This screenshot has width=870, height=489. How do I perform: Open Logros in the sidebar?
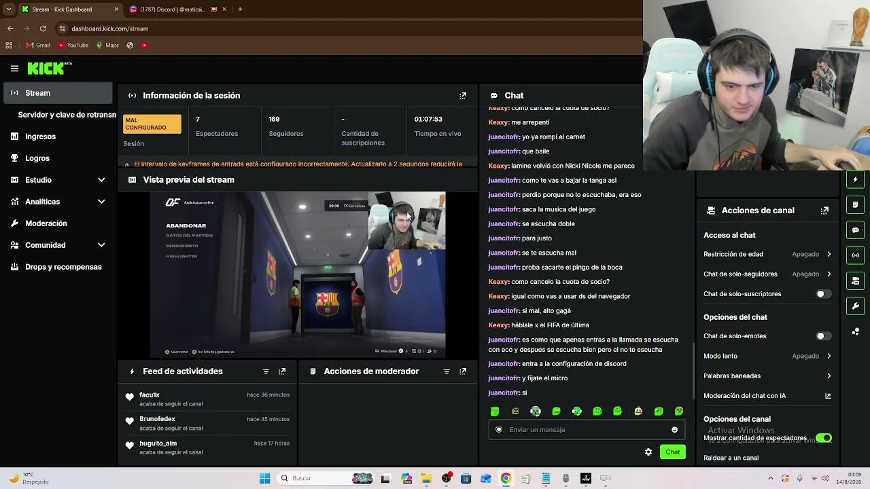pyautogui.click(x=58, y=158)
